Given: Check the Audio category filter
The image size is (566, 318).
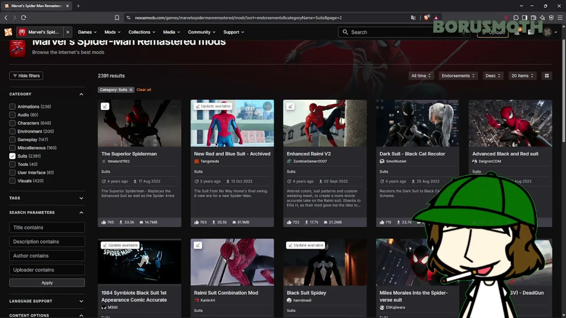Looking at the screenshot, I should pyautogui.click(x=12, y=115).
